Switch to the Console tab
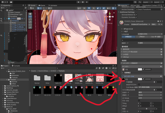 (16, 66)
